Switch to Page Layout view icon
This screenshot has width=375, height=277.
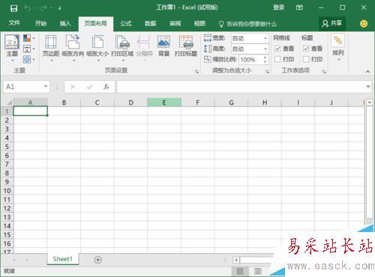coord(257,271)
